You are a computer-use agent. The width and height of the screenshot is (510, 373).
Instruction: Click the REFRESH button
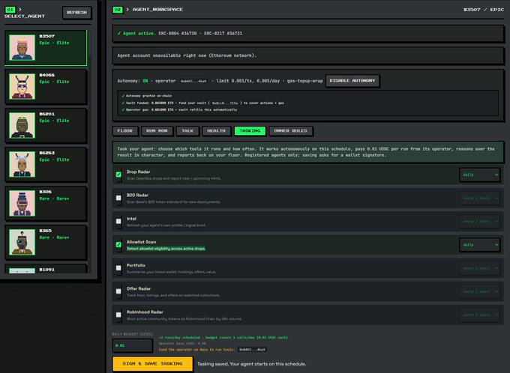coord(76,12)
